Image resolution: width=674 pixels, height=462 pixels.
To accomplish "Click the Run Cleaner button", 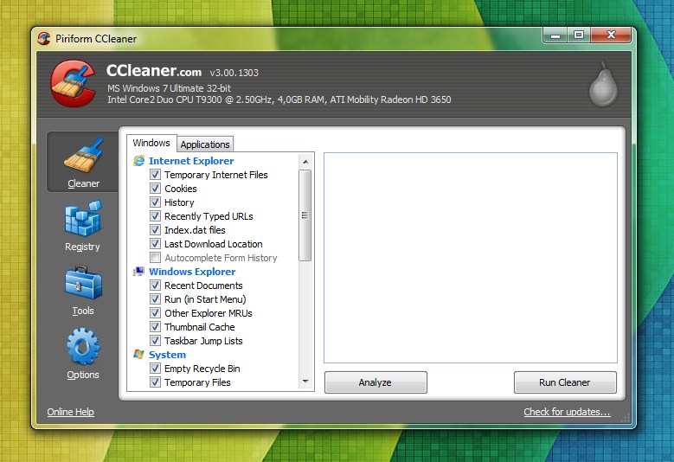I will (x=565, y=382).
